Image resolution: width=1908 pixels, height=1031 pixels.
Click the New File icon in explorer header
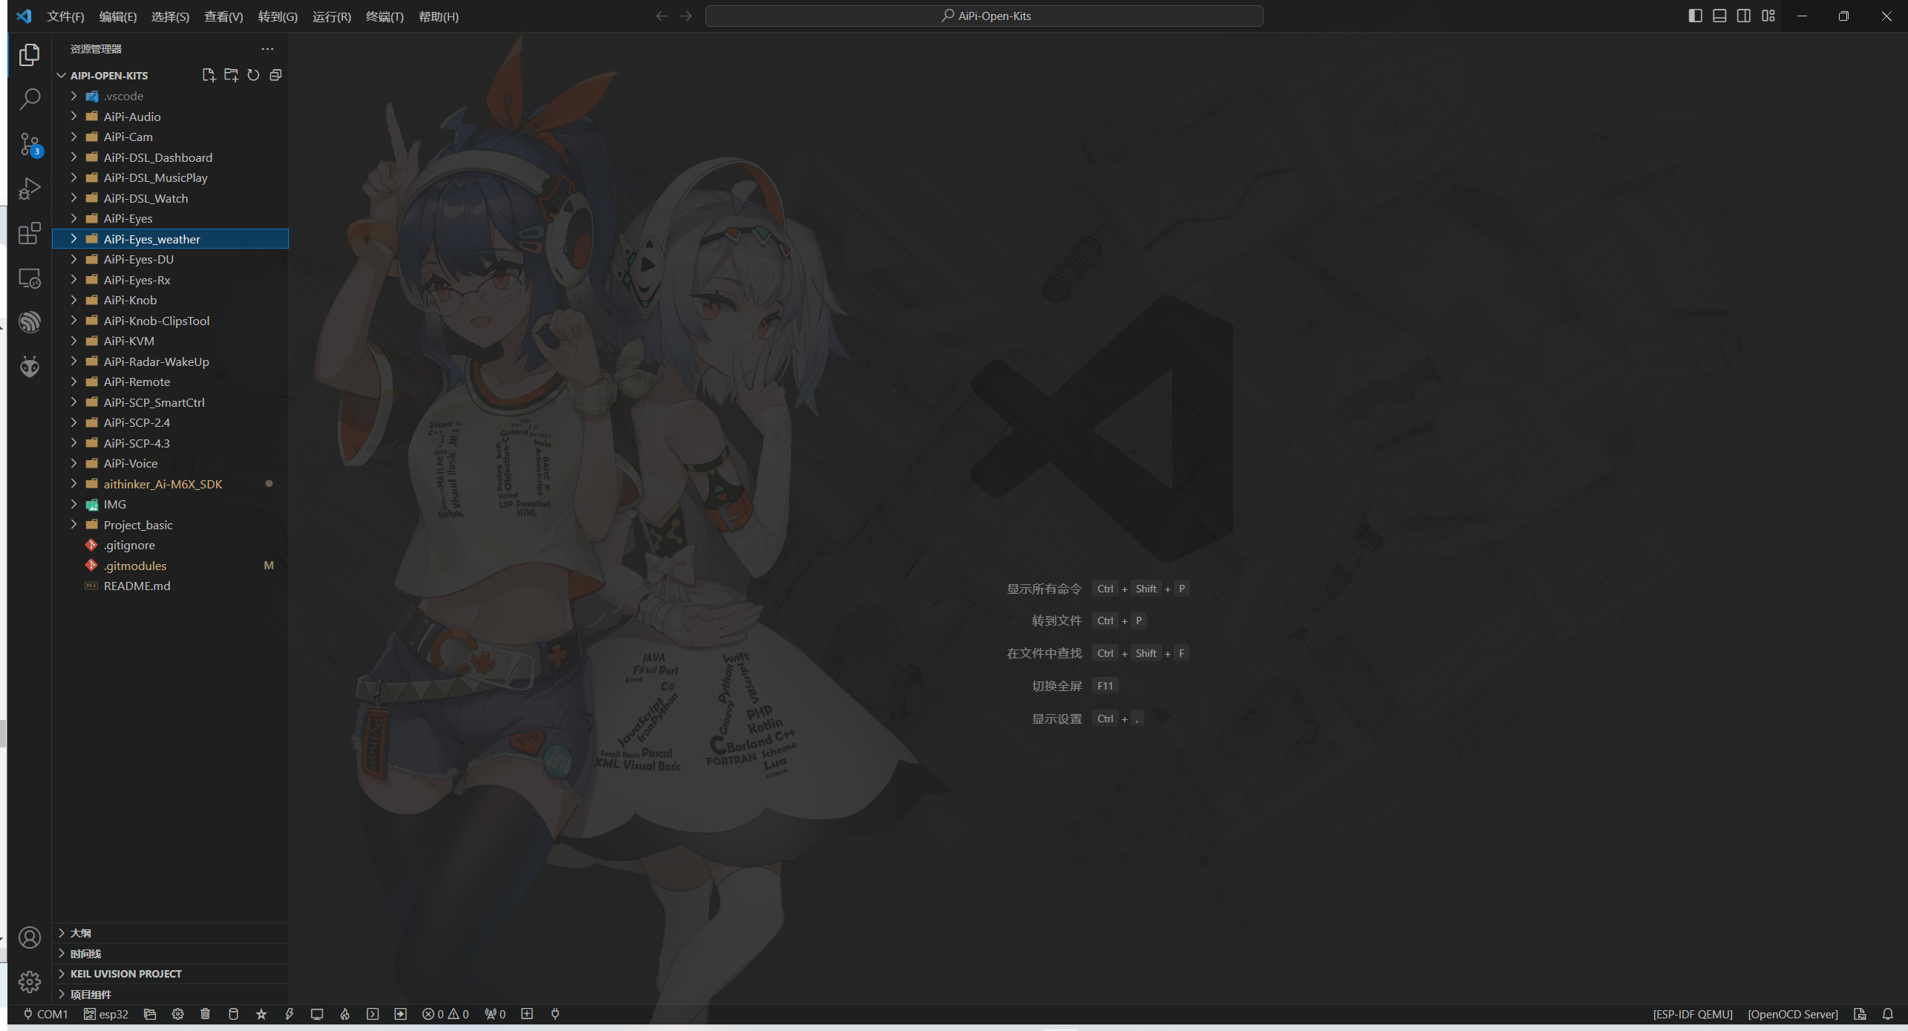[209, 75]
